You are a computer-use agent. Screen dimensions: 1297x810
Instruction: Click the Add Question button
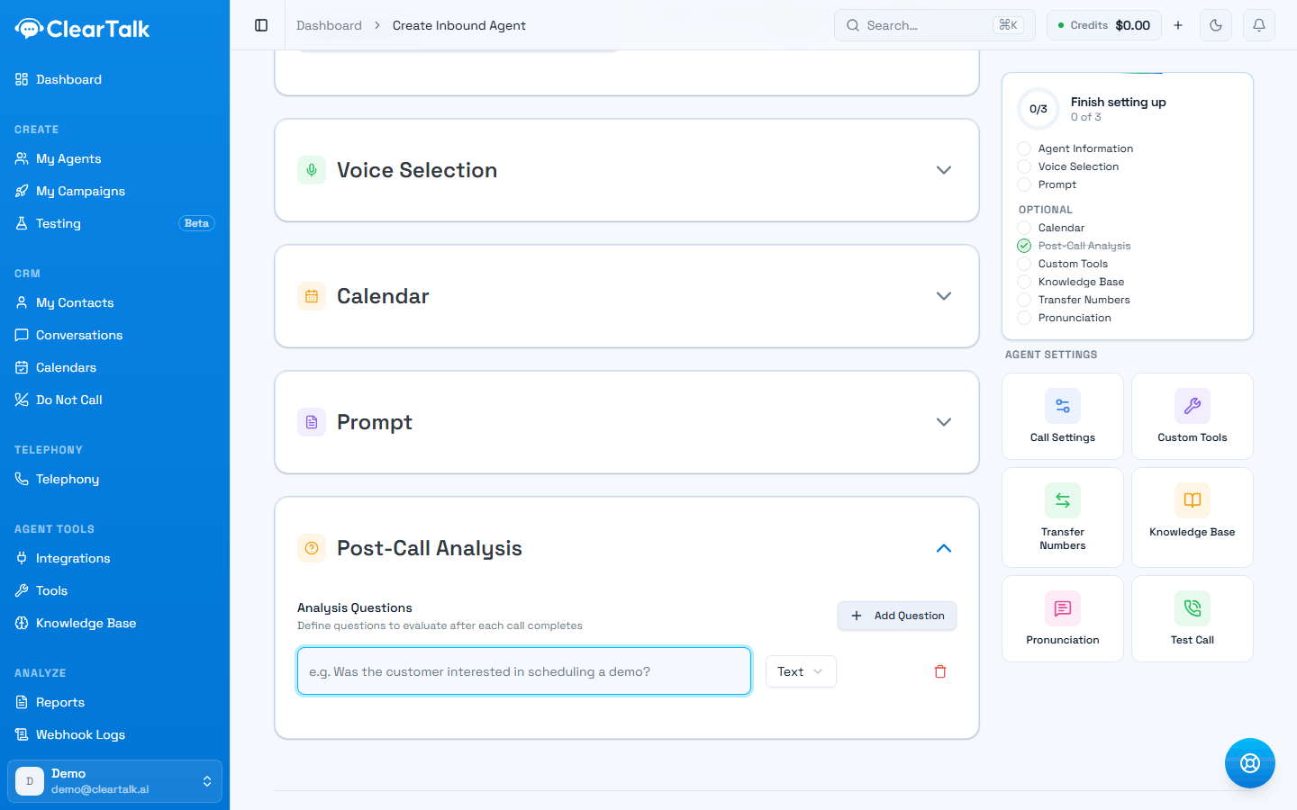point(897,616)
